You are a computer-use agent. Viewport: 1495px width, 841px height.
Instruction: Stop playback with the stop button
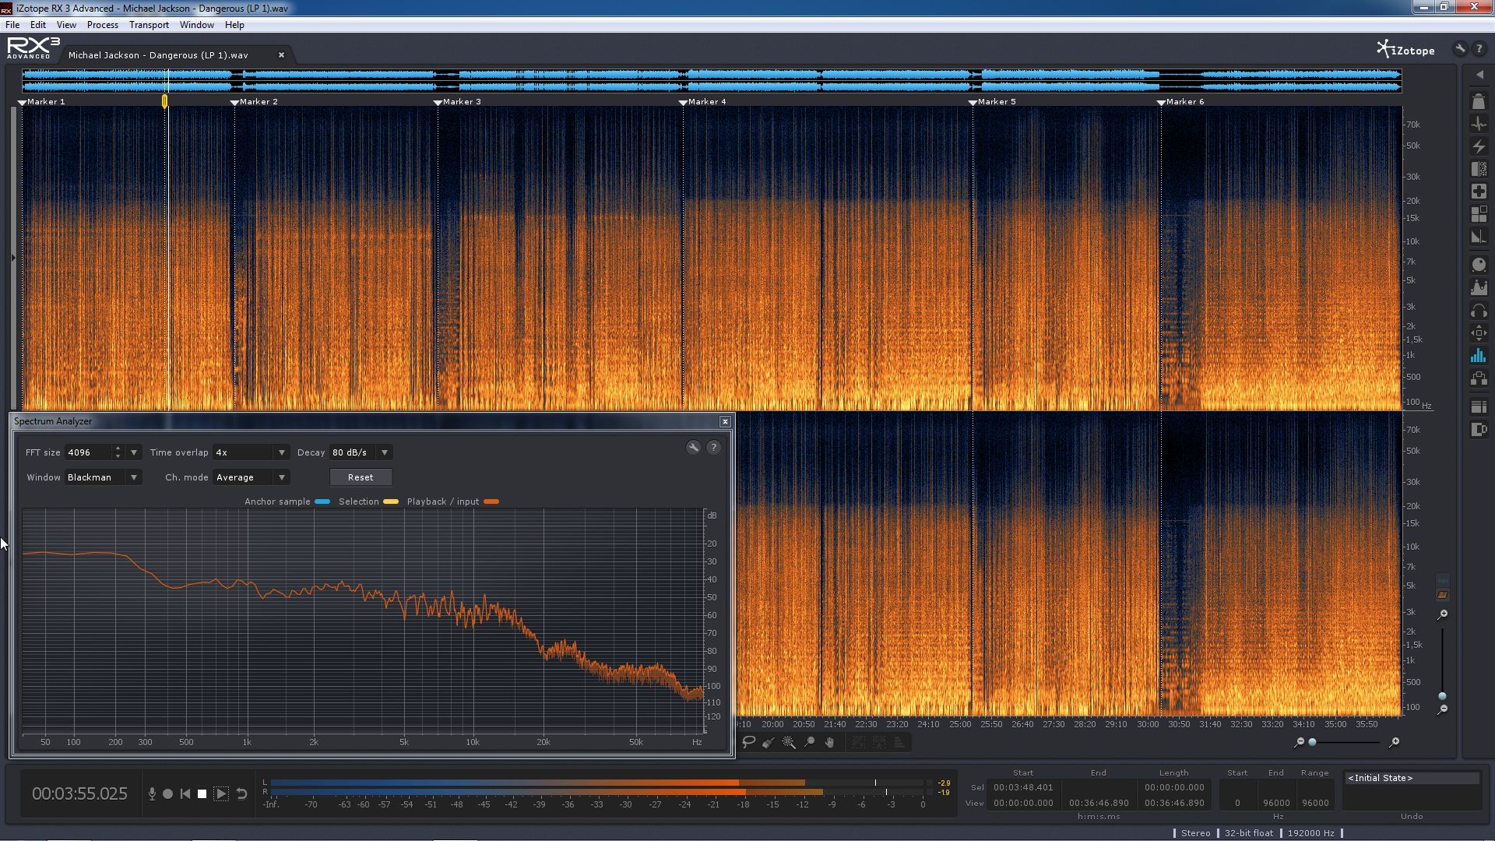click(x=202, y=793)
